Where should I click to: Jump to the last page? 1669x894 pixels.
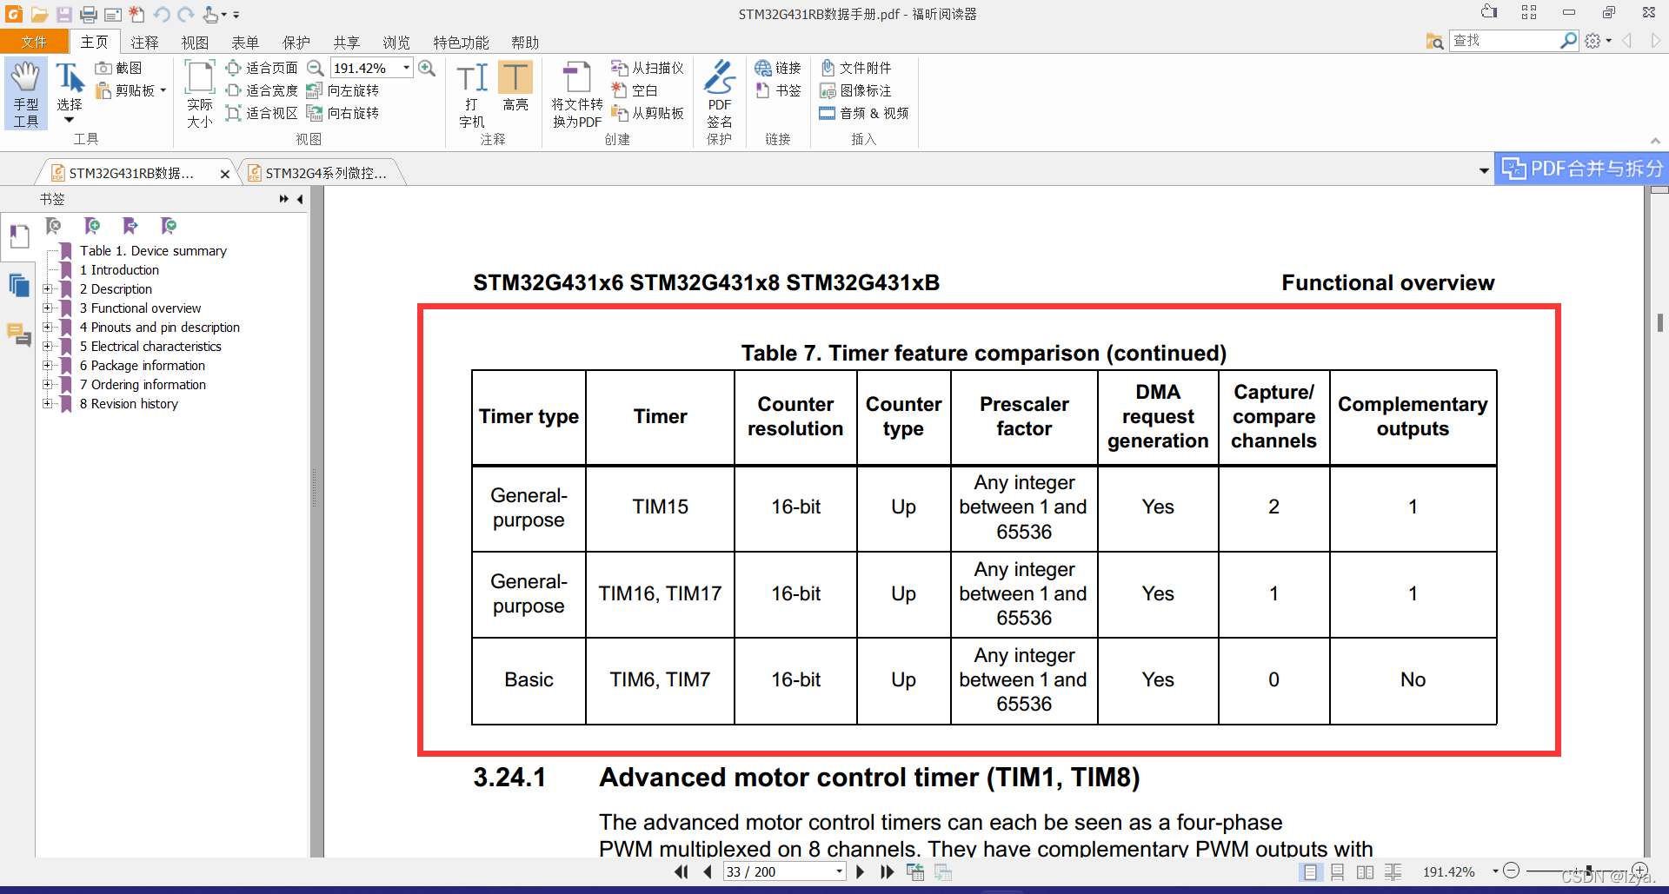(x=887, y=871)
